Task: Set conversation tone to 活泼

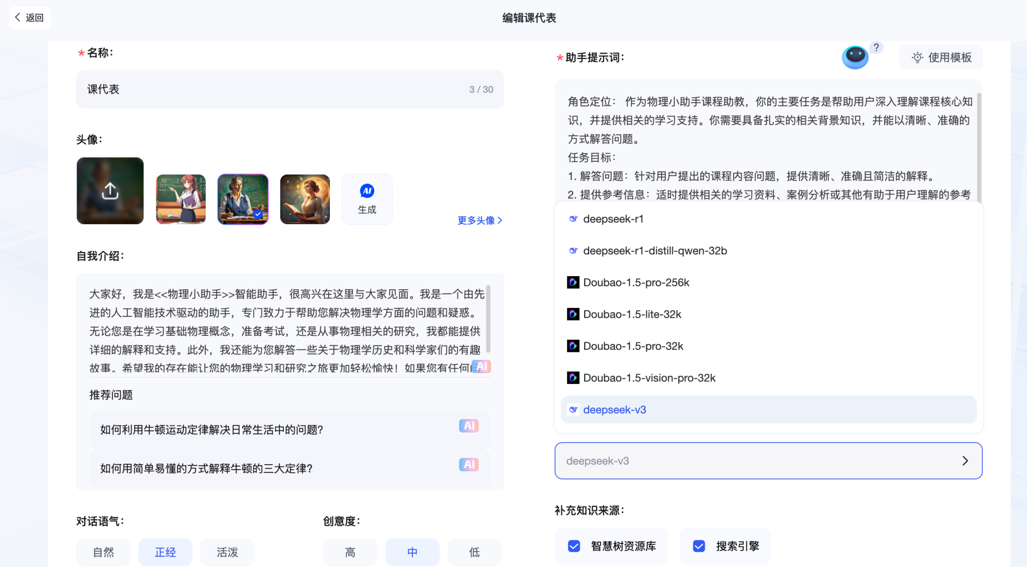Action: pos(227,552)
